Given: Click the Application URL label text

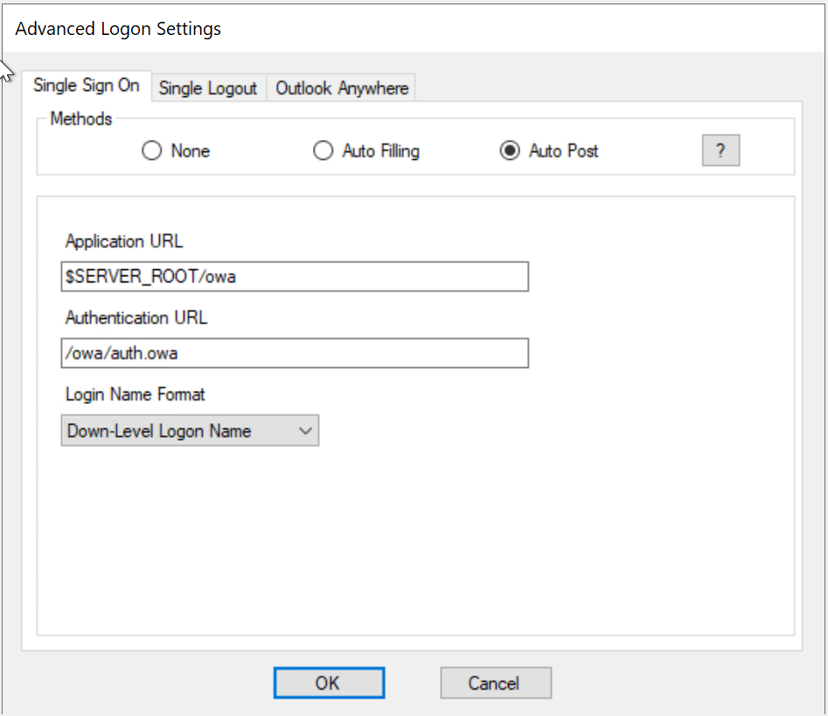Looking at the screenshot, I should (124, 241).
